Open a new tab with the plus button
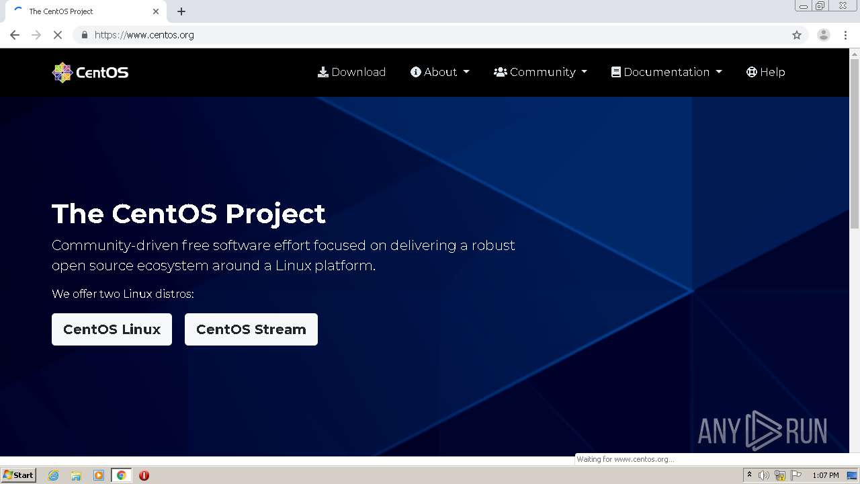The height and width of the screenshot is (484, 860). (181, 11)
